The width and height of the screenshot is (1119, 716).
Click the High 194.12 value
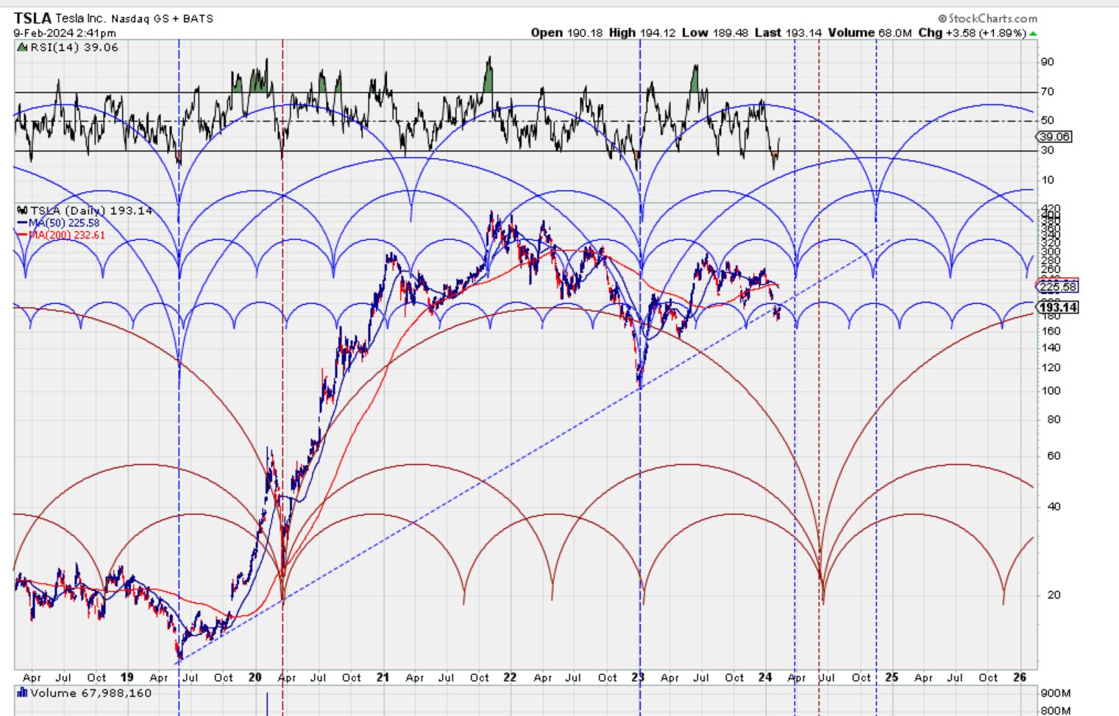click(x=642, y=33)
